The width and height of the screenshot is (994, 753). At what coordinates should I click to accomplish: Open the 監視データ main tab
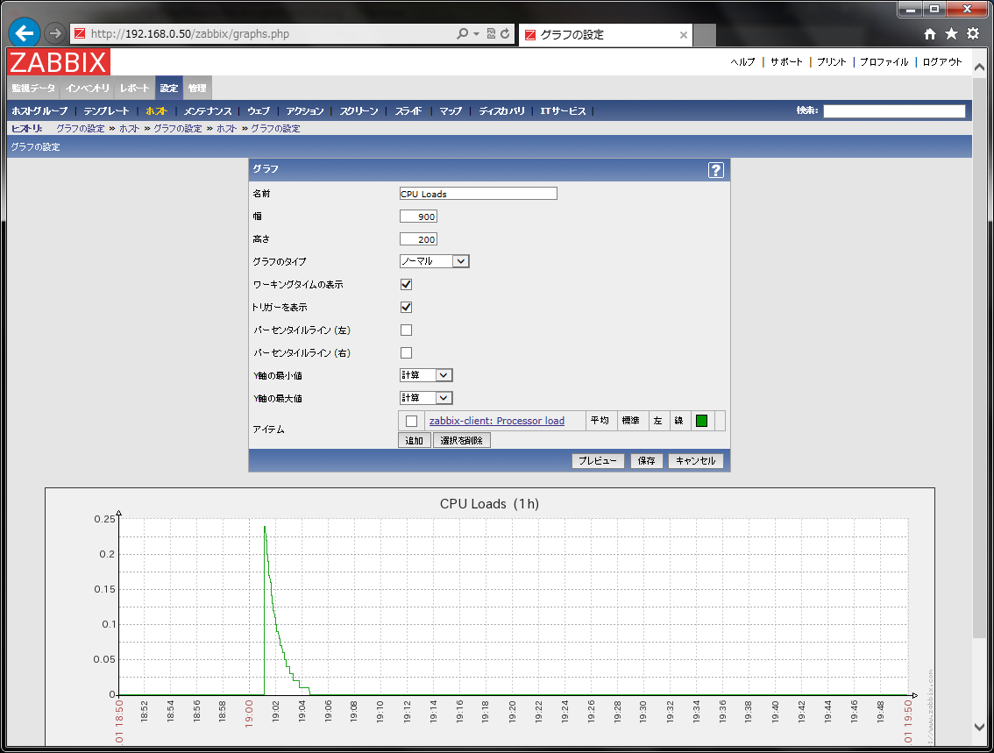point(33,89)
